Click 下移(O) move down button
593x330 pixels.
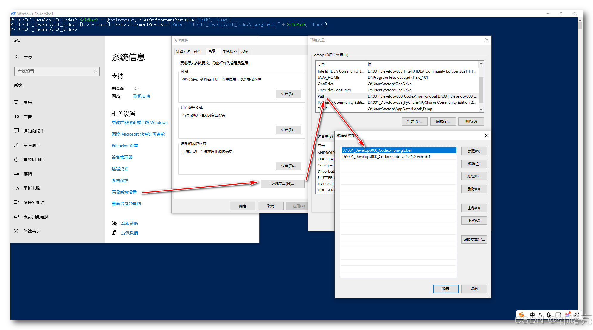tap(474, 221)
